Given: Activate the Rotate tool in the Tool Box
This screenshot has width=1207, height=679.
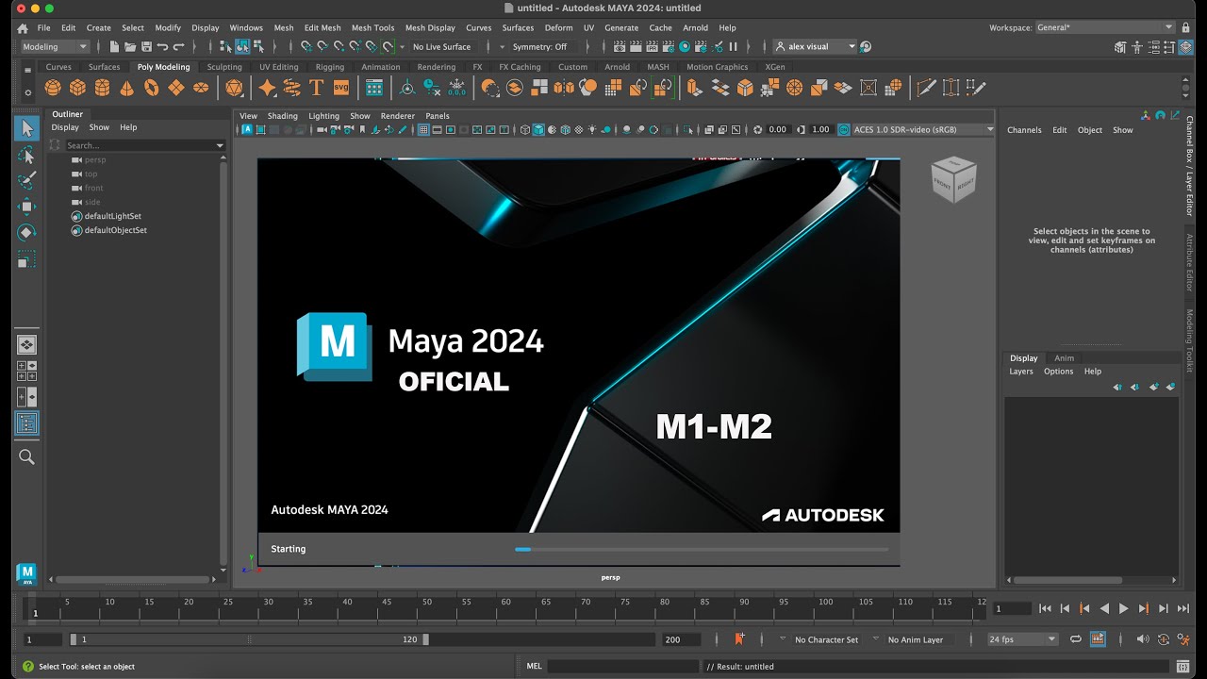Looking at the screenshot, I should (x=26, y=232).
